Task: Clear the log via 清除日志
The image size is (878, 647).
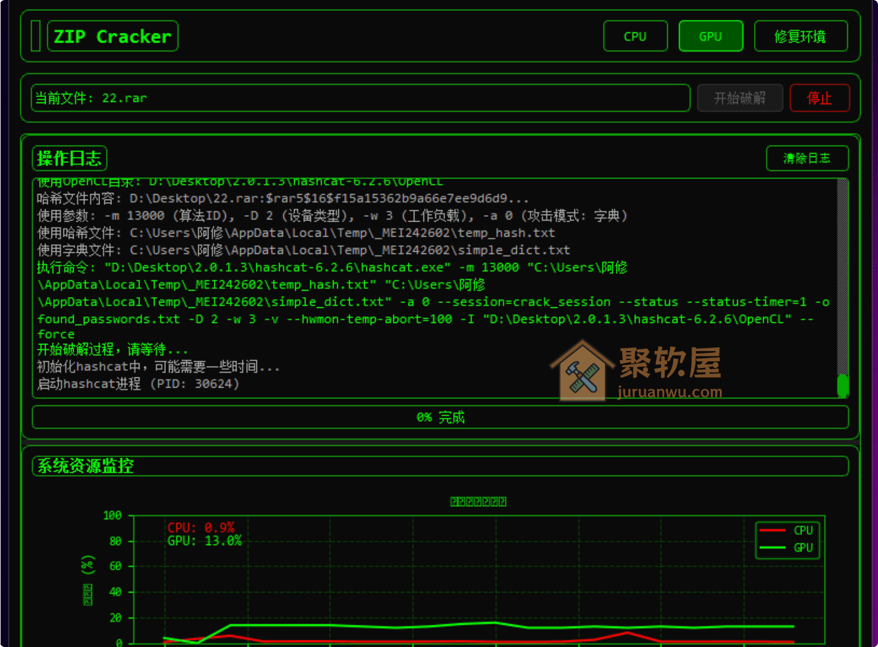Action: coord(807,158)
